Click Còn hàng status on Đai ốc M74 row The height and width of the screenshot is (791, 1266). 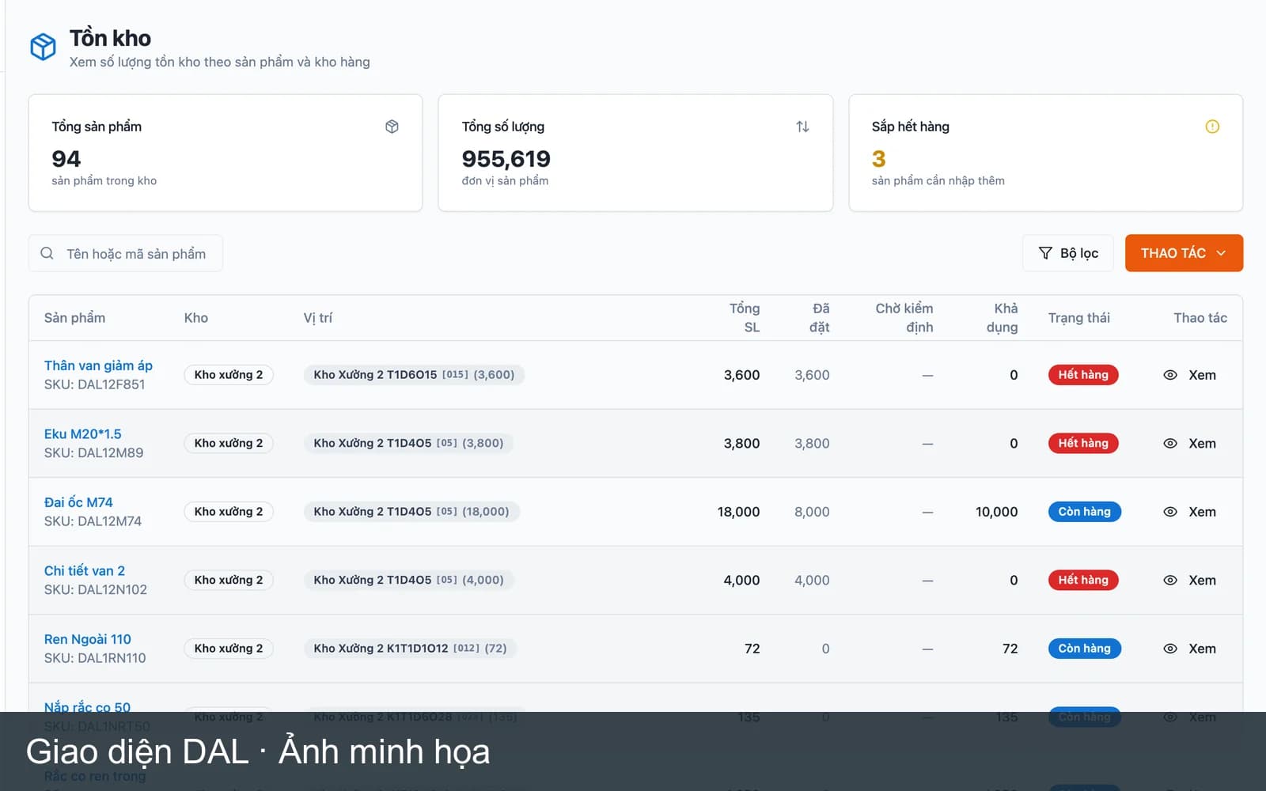tap(1085, 512)
